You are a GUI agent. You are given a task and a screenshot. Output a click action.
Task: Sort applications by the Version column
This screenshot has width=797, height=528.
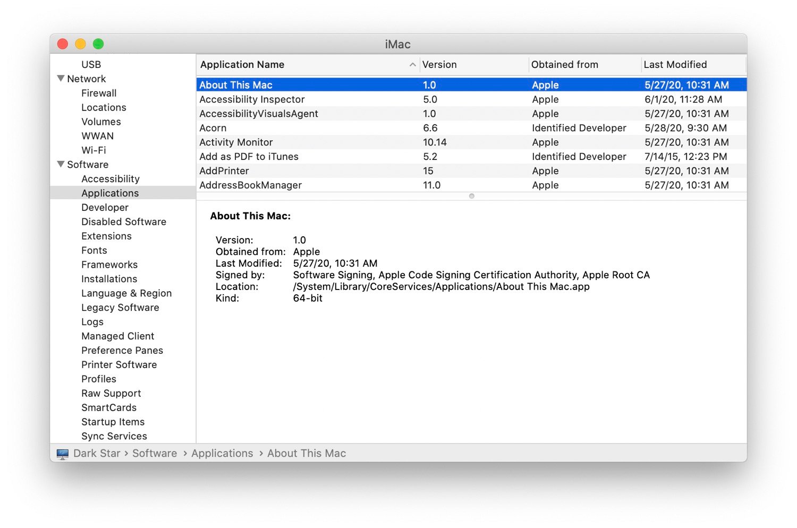pos(439,64)
